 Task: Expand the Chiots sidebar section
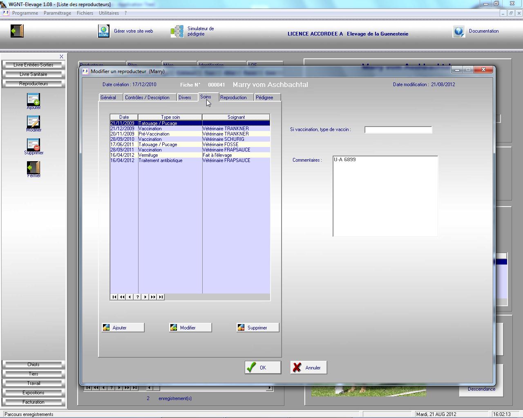click(34, 365)
